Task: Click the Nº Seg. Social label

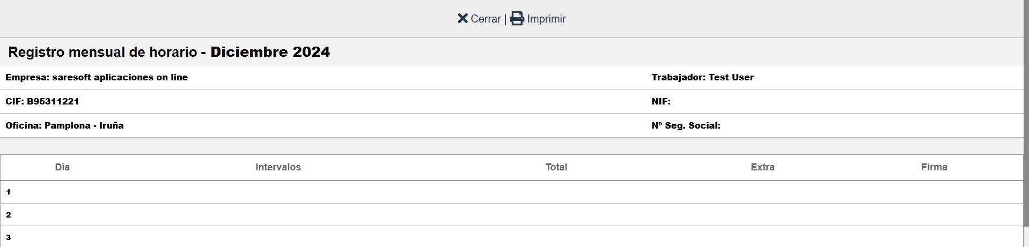Action: point(686,125)
